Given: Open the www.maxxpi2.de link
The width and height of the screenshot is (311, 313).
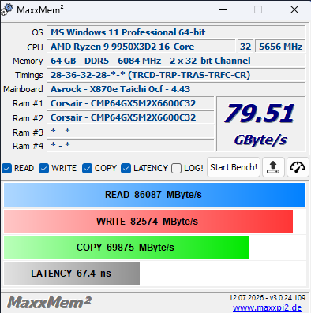Looking at the screenshot, I should [x=267, y=307].
